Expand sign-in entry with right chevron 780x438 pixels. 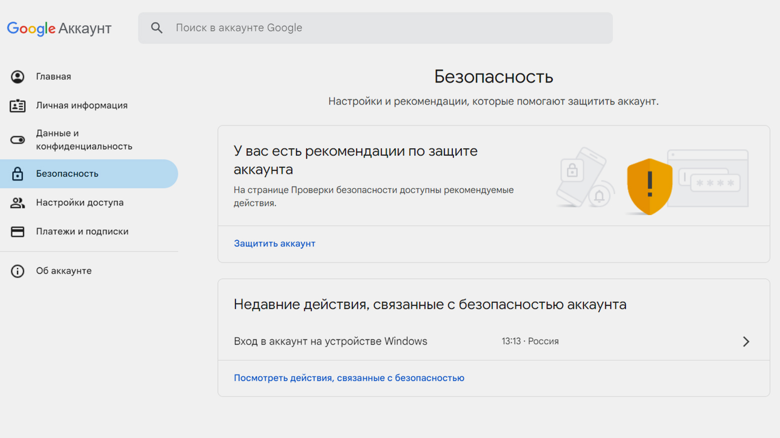click(746, 341)
